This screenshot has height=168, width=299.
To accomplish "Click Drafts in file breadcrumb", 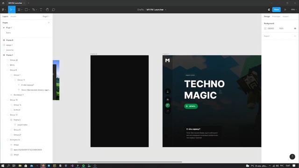I will [x=140, y=10].
